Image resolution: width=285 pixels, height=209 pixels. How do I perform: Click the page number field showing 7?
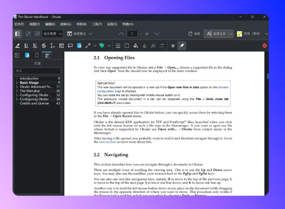pos(132,34)
